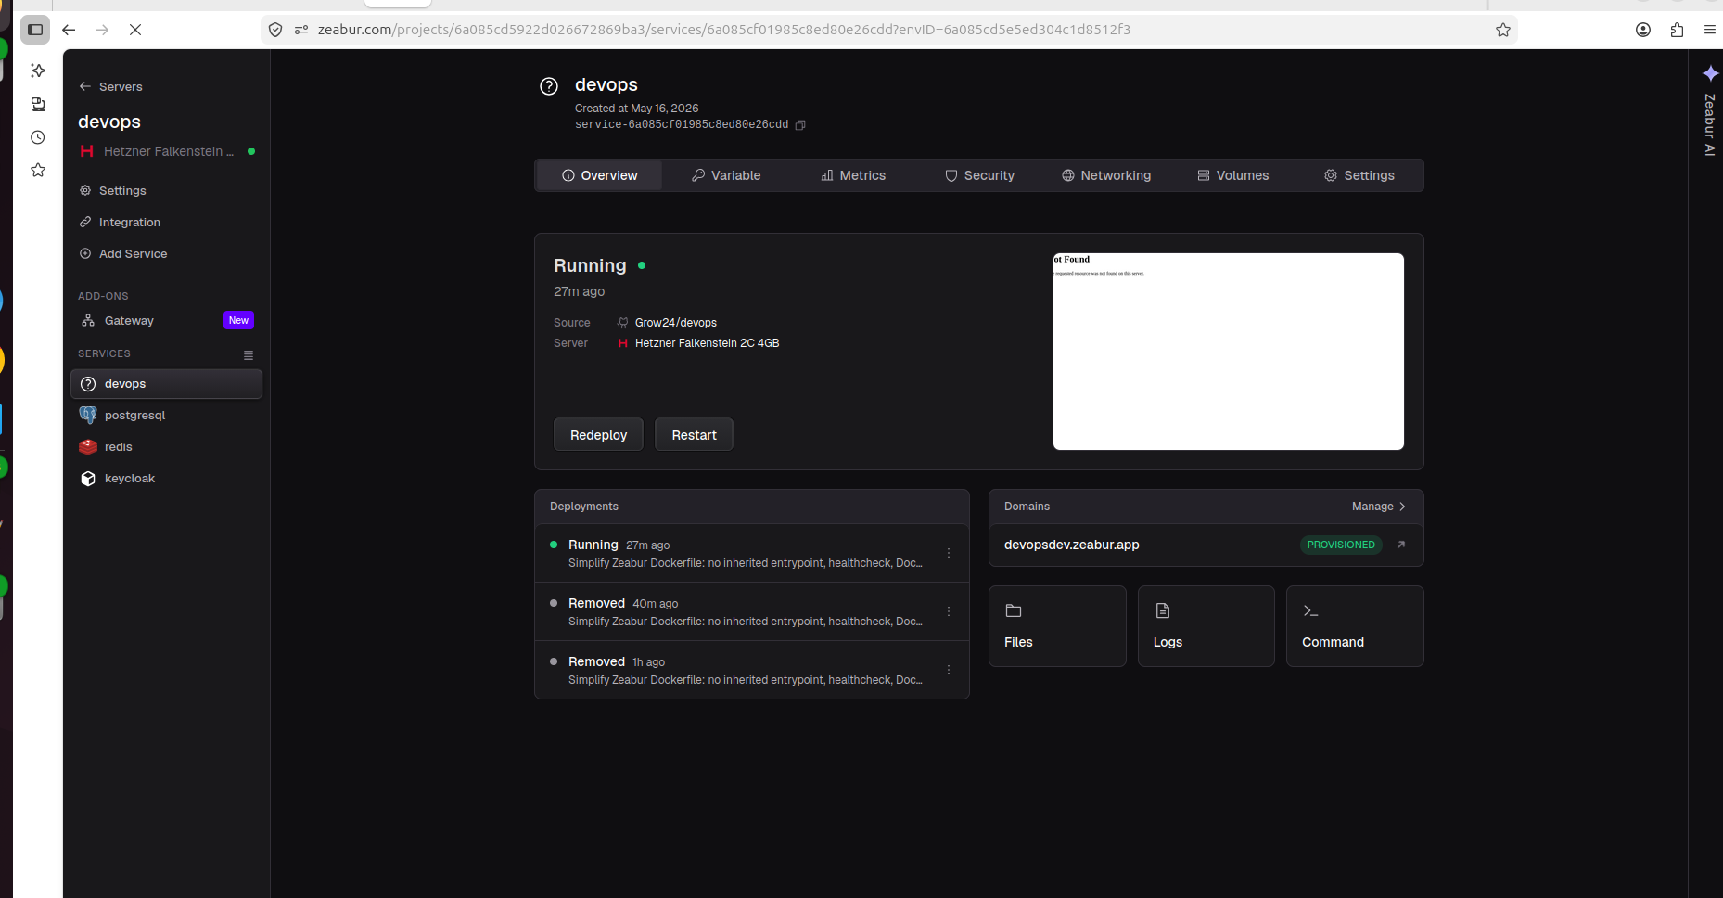Click the browser forward arrow
Screen dimensions: 1723x898
pos(102,30)
